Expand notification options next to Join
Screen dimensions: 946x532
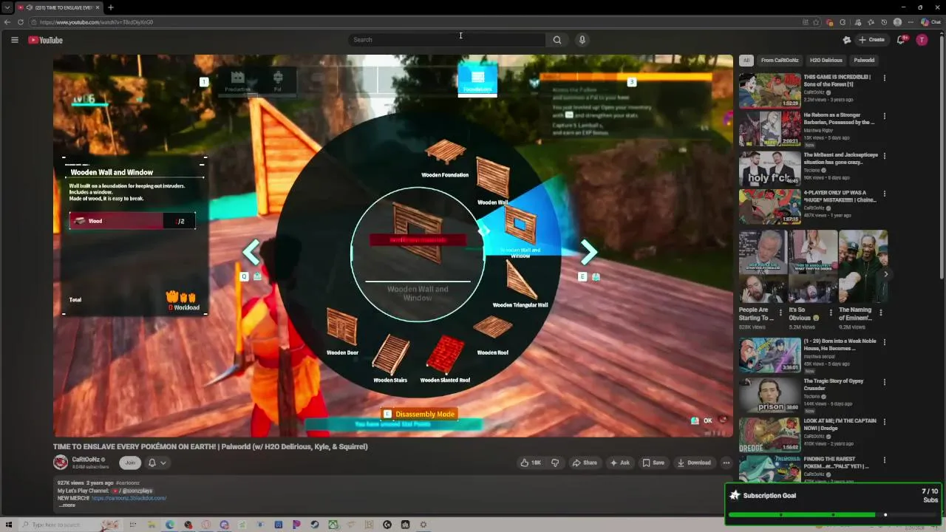point(157,463)
